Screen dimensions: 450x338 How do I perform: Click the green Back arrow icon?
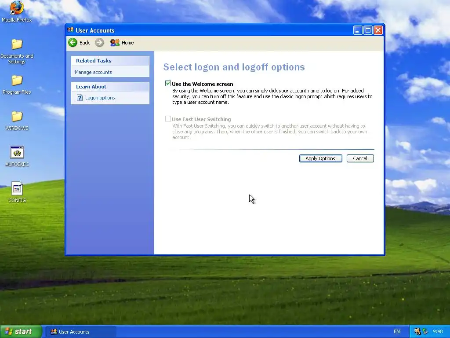[73, 43]
